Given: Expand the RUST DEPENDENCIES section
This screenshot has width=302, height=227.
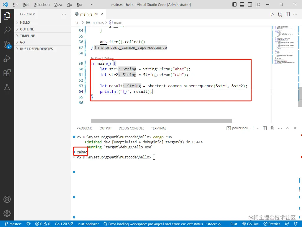Looking at the screenshot, I should coord(42,49).
